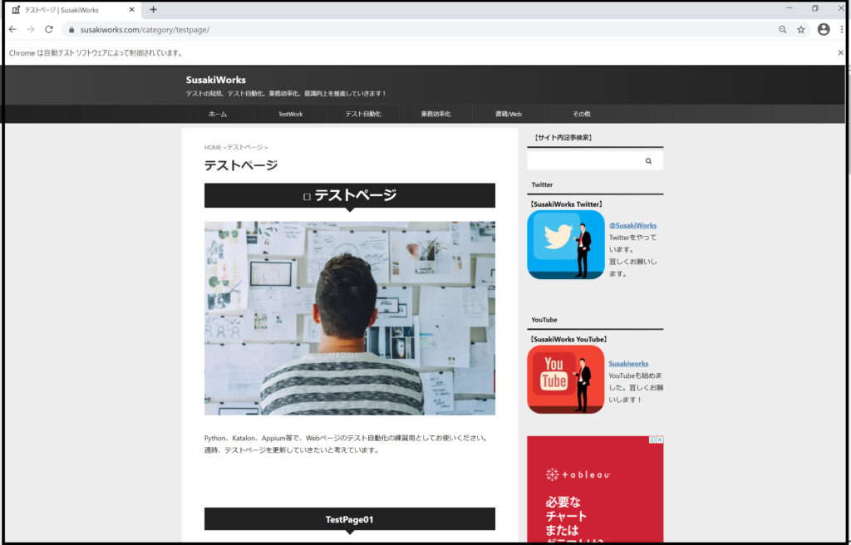Close the Tableau ad with X icon
Image resolution: width=851 pixels, height=545 pixels.
[x=660, y=439]
